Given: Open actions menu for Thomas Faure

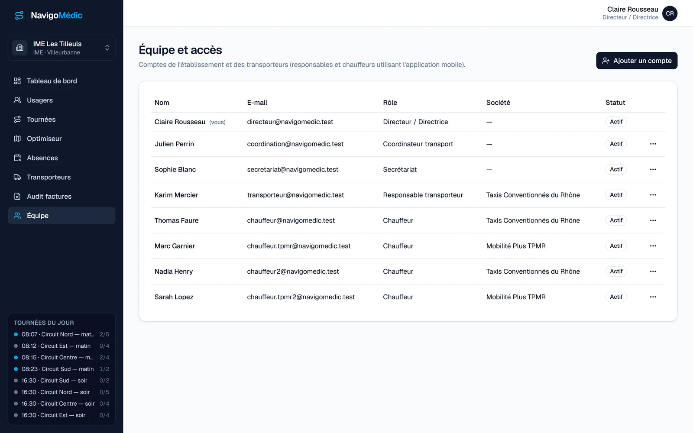Looking at the screenshot, I should [x=653, y=220].
